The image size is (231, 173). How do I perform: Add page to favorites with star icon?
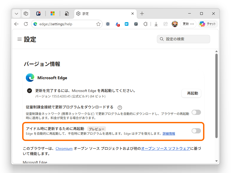[x=98, y=24]
